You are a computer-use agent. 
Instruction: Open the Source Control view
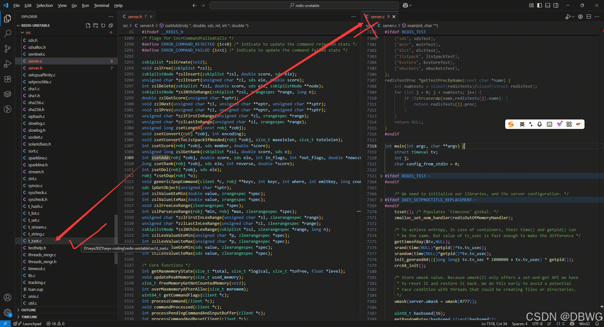[8, 48]
